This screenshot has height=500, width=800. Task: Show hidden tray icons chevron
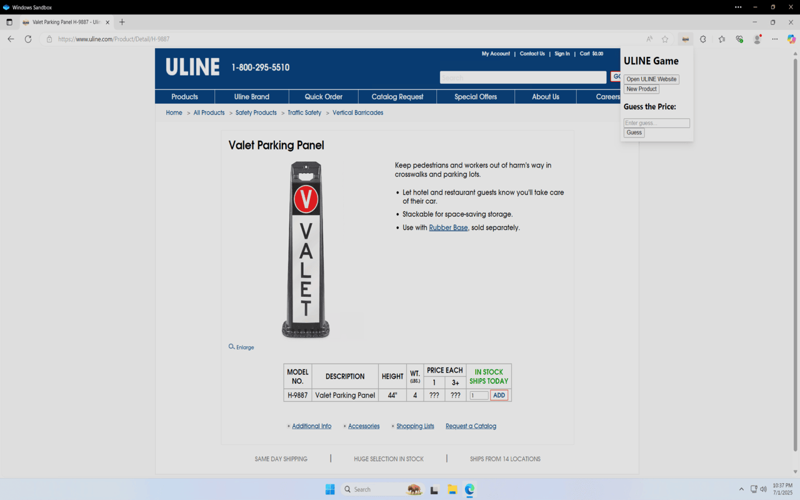coord(741,489)
